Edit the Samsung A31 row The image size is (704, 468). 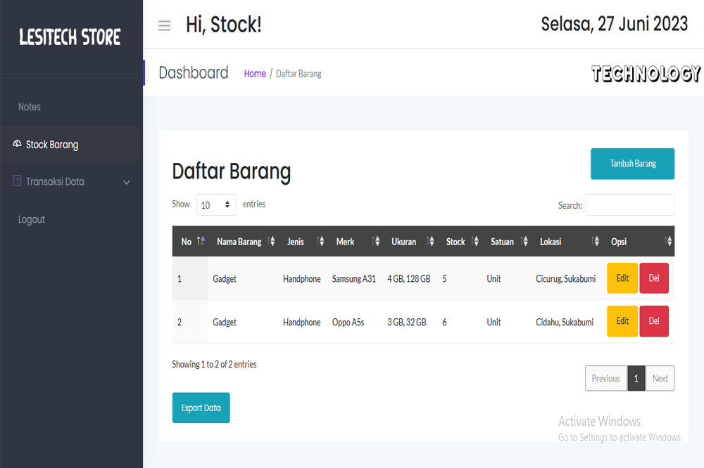point(622,278)
